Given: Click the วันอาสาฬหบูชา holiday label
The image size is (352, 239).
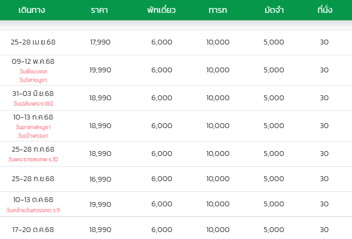Looking at the screenshot, I should coord(33,127).
